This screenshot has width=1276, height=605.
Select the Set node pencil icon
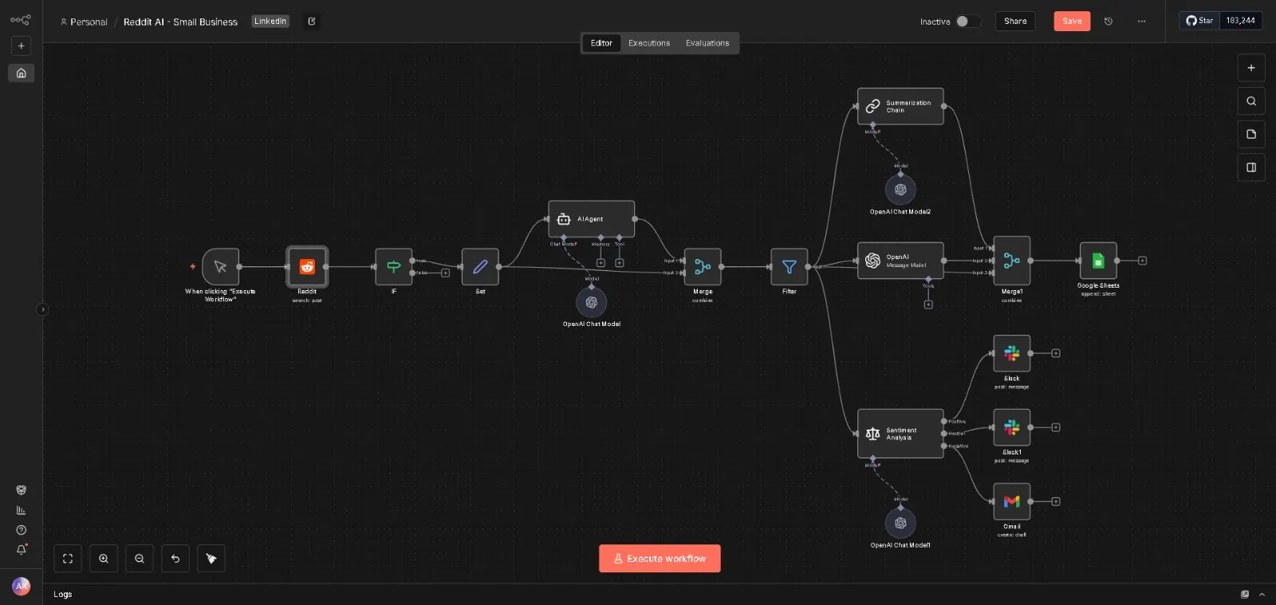[480, 267]
